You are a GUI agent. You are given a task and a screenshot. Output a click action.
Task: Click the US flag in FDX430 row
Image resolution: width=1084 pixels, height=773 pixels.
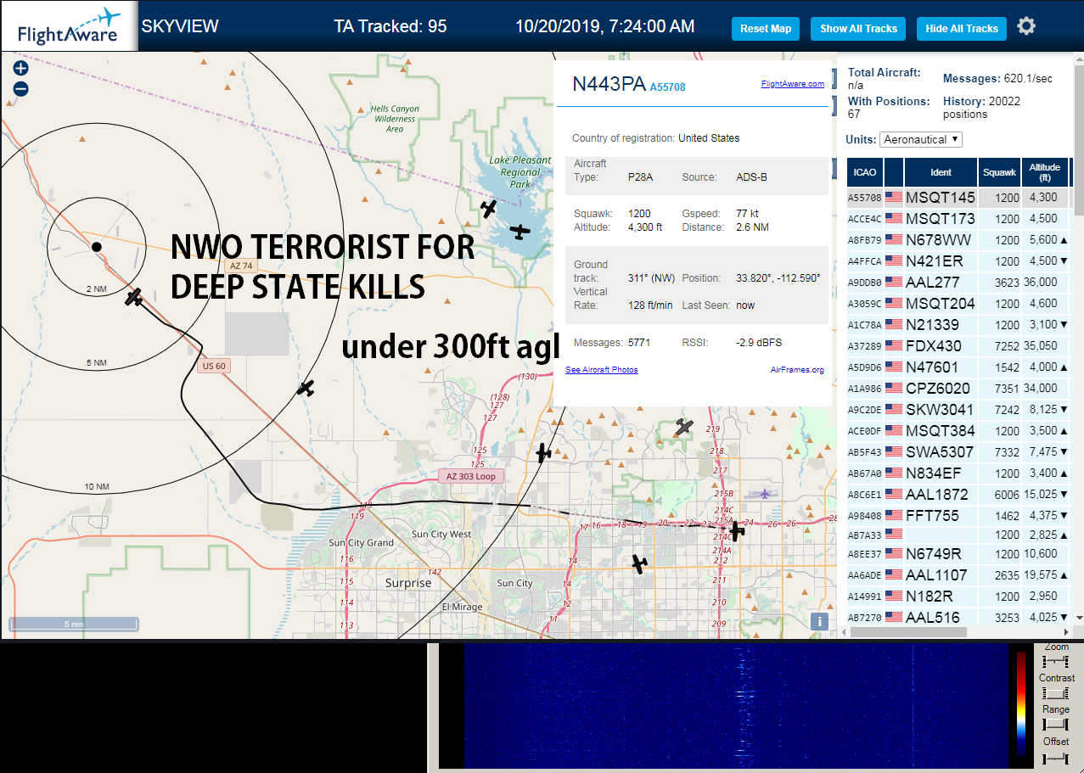(893, 346)
